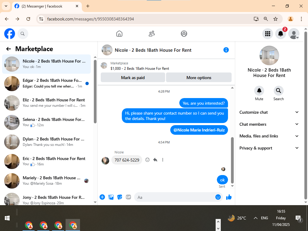
Task: Open the Chrome three-dot menu
Action: click(301, 19)
